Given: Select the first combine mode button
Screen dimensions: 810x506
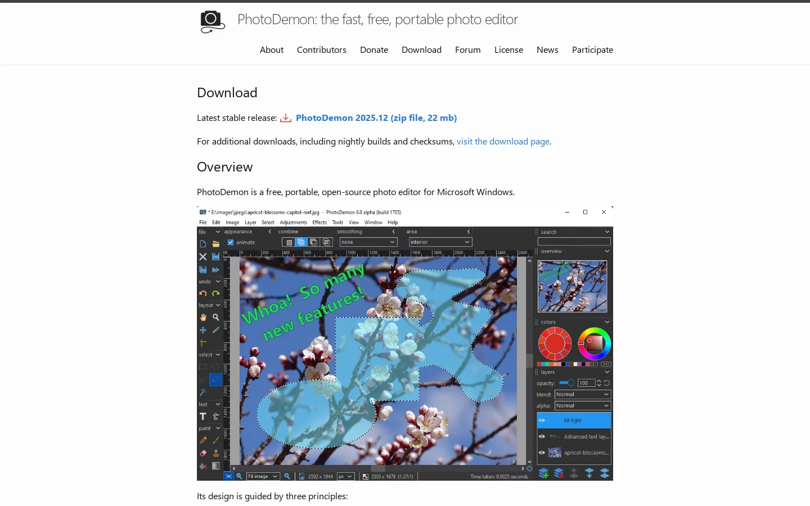Looking at the screenshot, I should 289,242.
